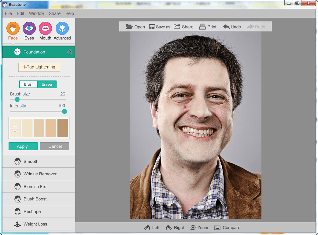Expand the Wrinkle Remover tool
Screen dimensions: 318x235
[39, 174]
